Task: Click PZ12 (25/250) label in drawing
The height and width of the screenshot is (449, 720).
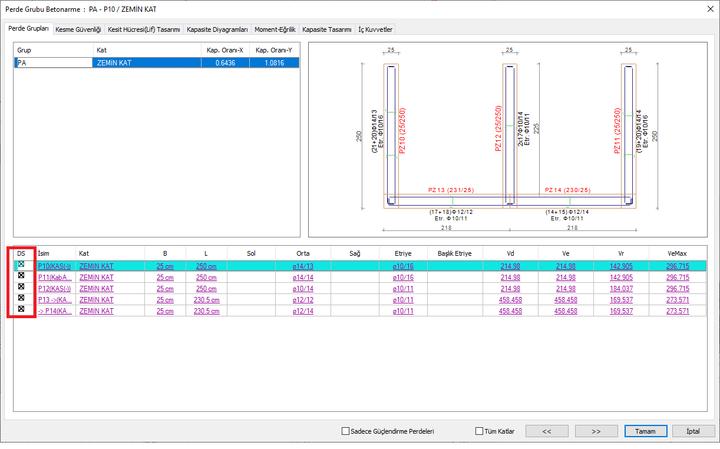Action: tap(498, 129)
